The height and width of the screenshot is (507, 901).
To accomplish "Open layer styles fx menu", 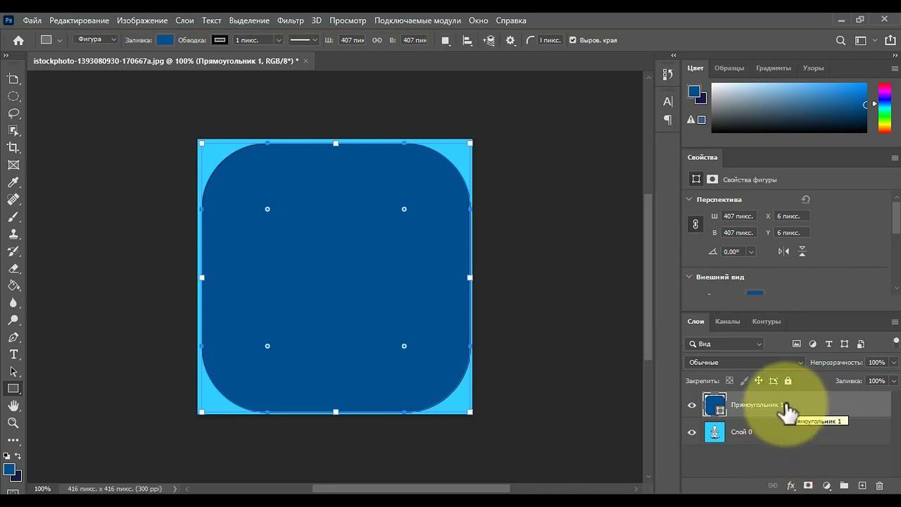I will coord(790,486).
